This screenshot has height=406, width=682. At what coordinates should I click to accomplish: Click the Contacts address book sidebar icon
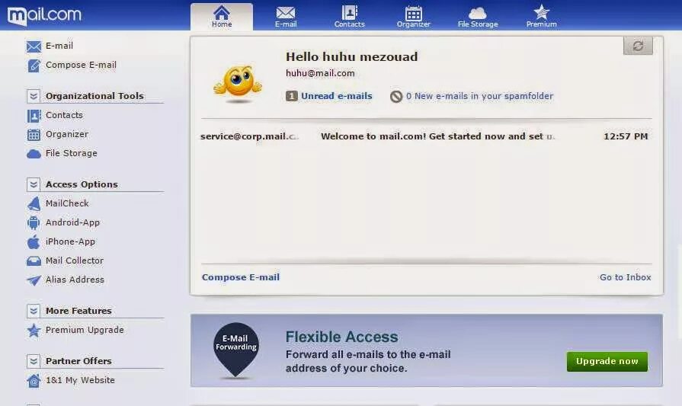(x=34, y=116)
